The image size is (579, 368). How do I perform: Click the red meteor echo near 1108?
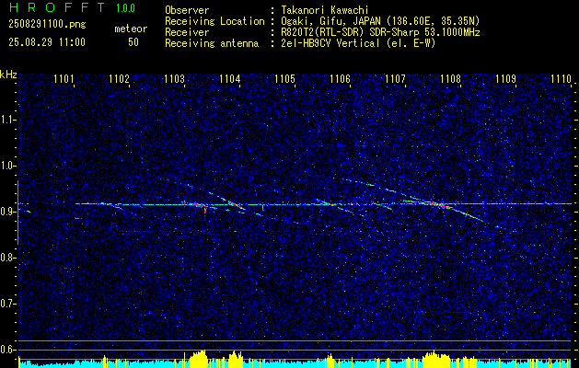click(x=436, y=203)
